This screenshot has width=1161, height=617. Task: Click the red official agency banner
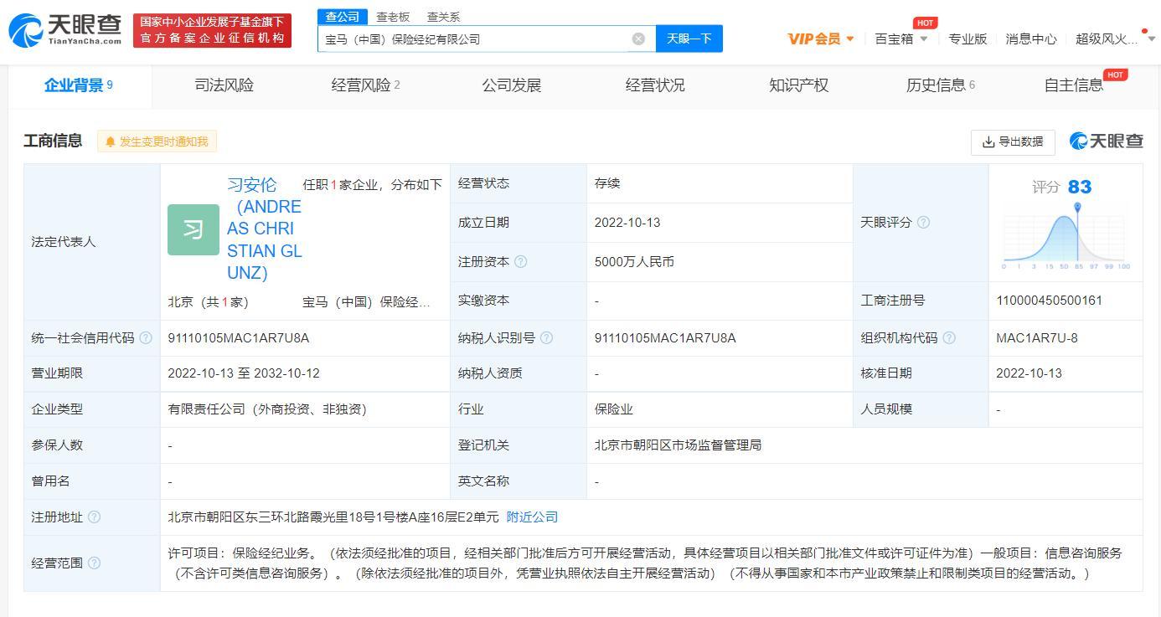(x=212, y=30)
